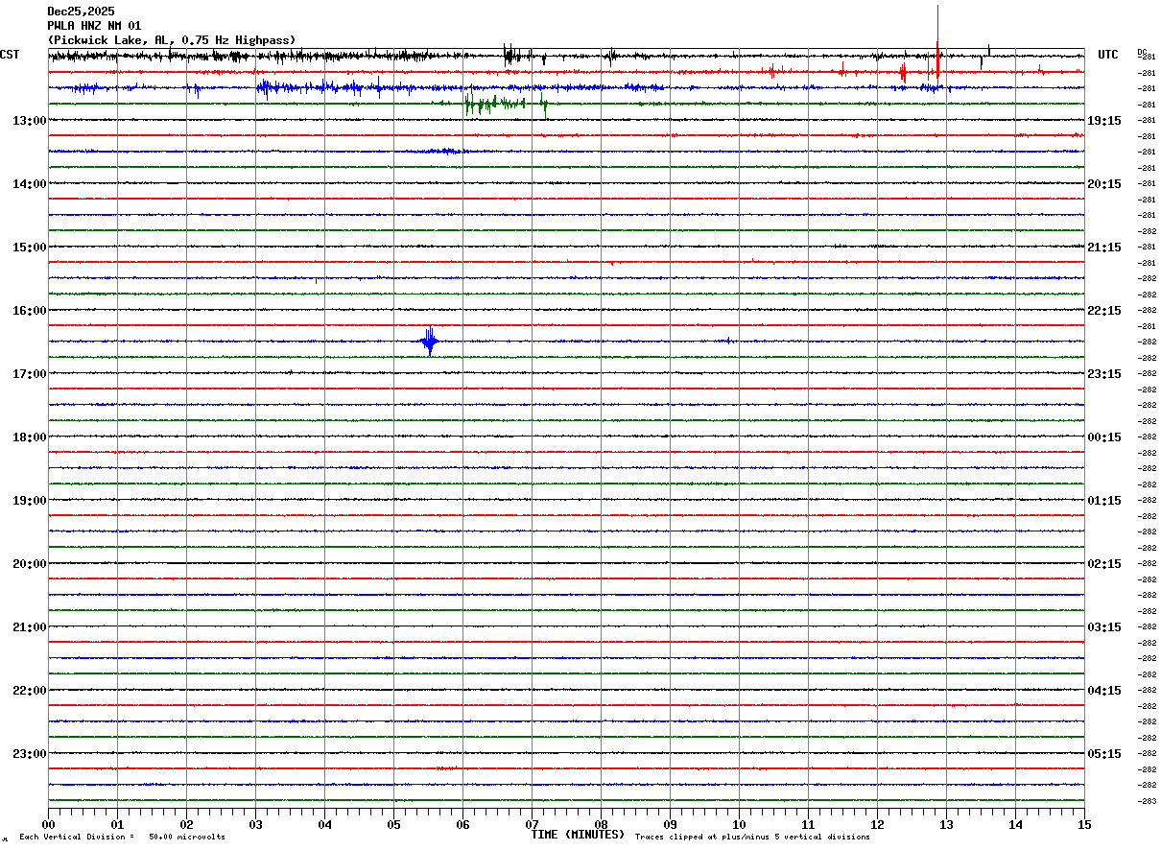
Task: Click the blue seismic burst on the 16:30 trace
Action: (x=430, y=341)
